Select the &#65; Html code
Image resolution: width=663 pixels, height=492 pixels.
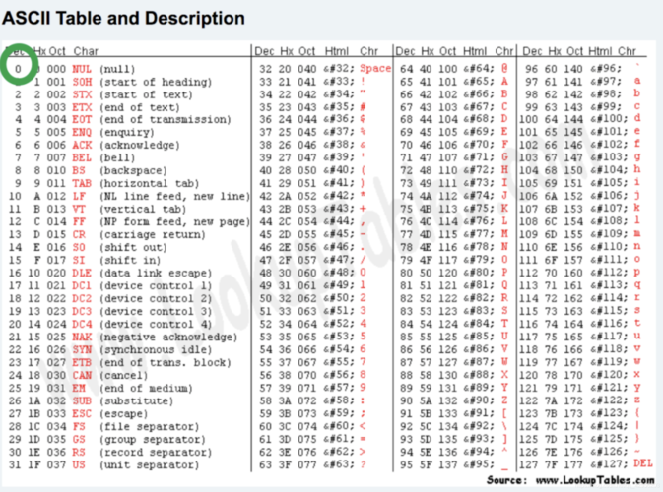tap(478, 81)
